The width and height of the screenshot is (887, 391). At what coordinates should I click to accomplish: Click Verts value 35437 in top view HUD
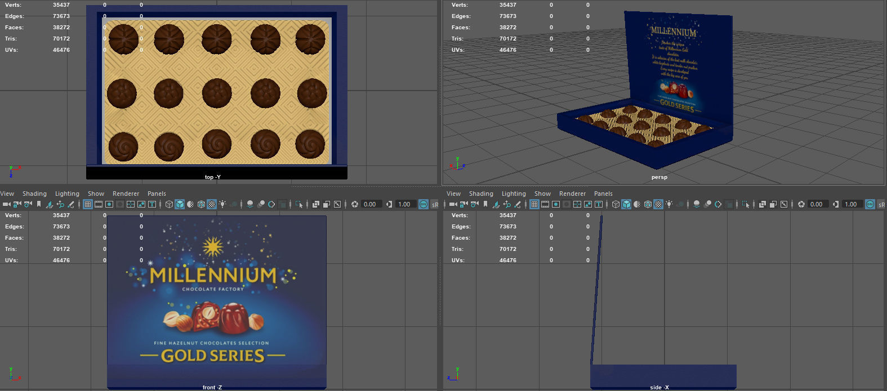pyautogui.click(x=61, y=5)
